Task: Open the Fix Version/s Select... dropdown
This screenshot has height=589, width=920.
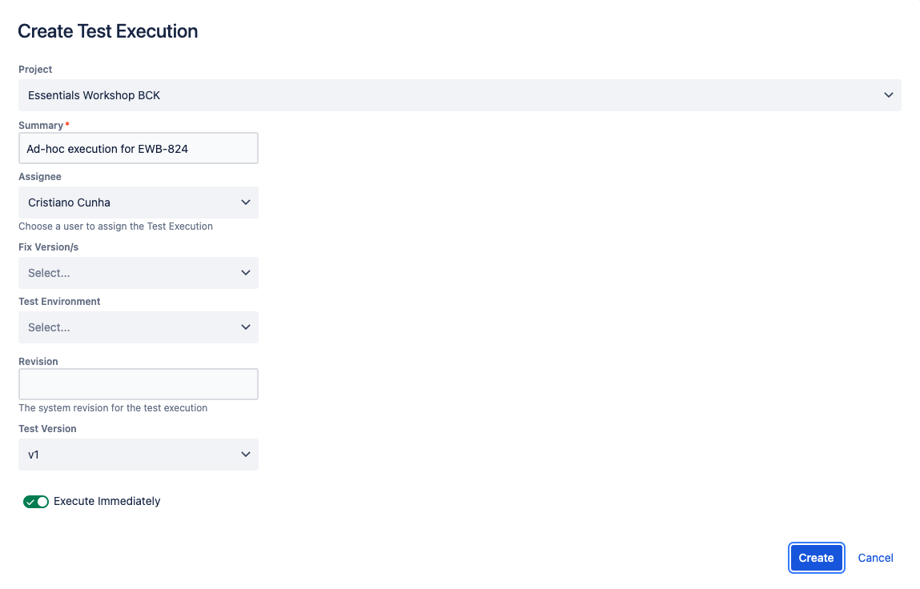Action: pyautogui.click(x=139, y=273)
